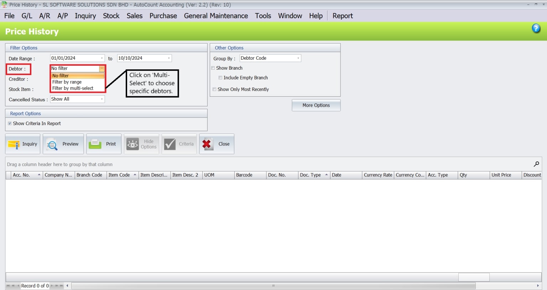Click the AutoCount icon in the title bar
The image size is (547, 290).
click(x=4, y=5)
